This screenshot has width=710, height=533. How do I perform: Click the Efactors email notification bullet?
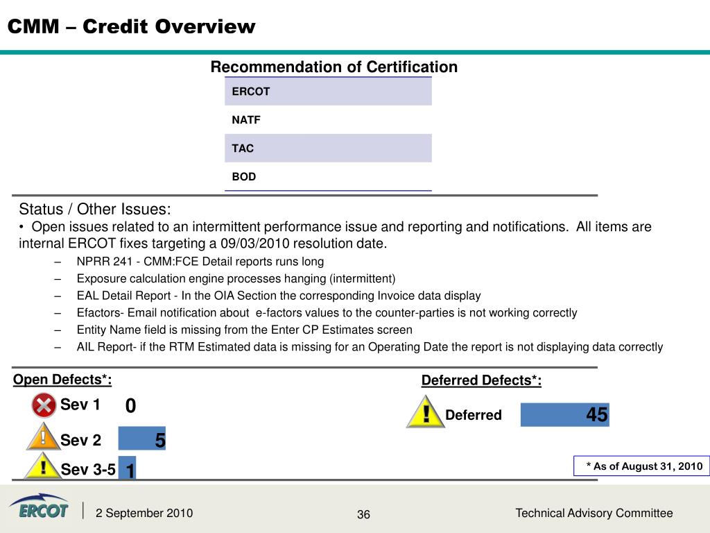tap(327, 313)
